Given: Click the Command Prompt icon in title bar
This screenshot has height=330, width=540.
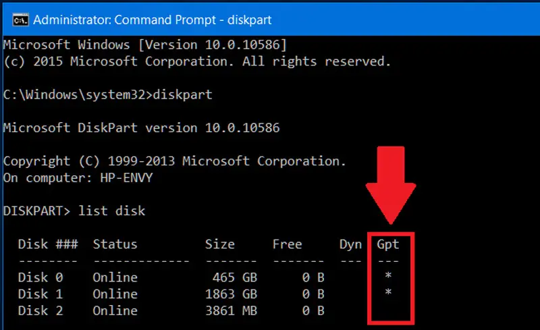Looking at the screenshot, I should (x=20, y=20).
